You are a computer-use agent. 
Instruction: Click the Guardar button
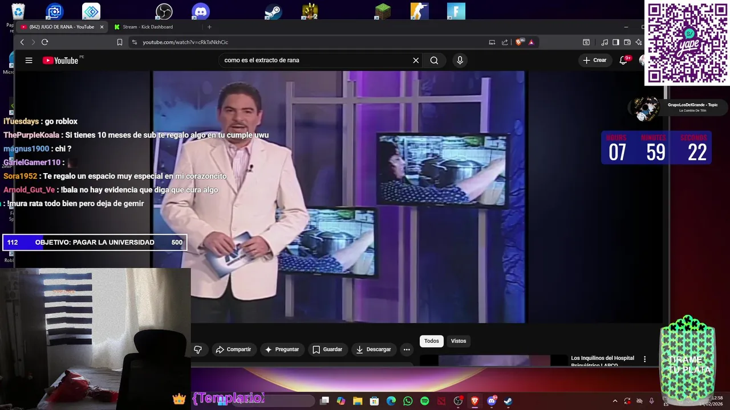point(327,350)
